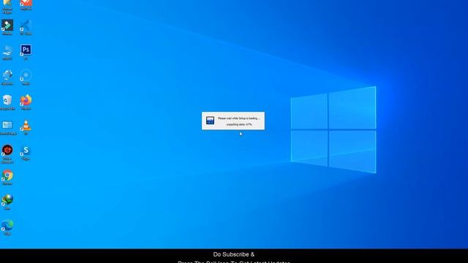The width and height of the screenshot is (468, 263).
Task: Open the Filmora dark green-diamond shortcut
Action: pos(7,26)
